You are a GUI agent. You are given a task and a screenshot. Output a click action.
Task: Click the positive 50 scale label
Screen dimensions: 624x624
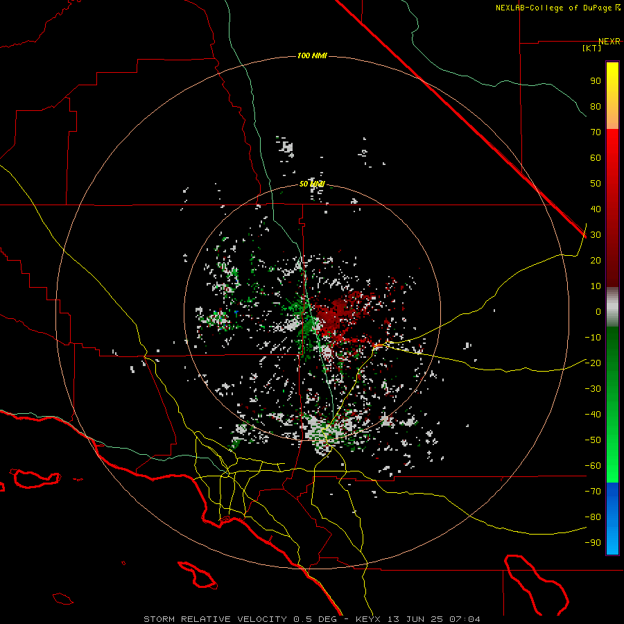pos(596,184)
